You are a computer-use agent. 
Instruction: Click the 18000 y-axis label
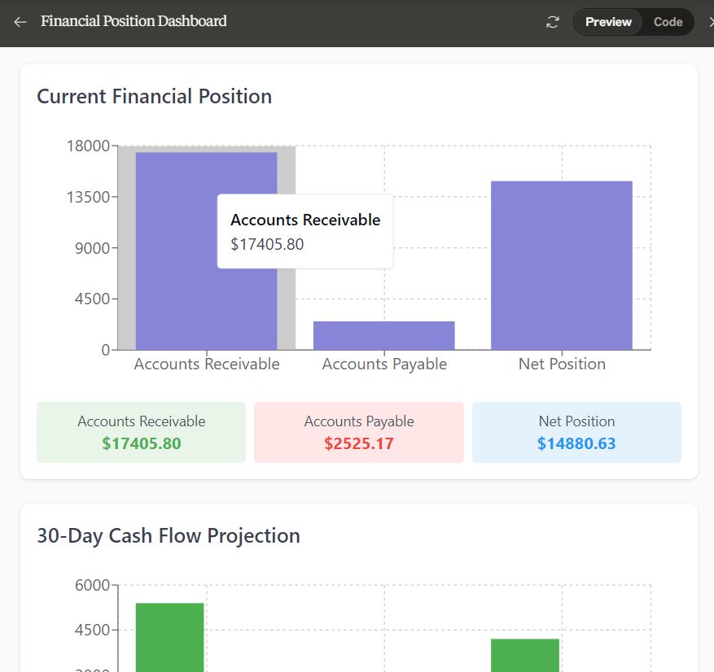pyautogui.click(x=89, y=146)
